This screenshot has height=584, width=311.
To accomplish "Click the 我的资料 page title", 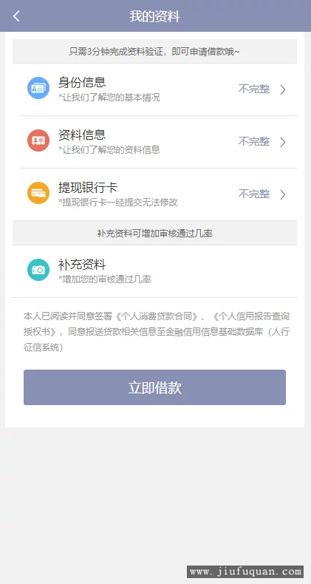I will pos(154,16).
